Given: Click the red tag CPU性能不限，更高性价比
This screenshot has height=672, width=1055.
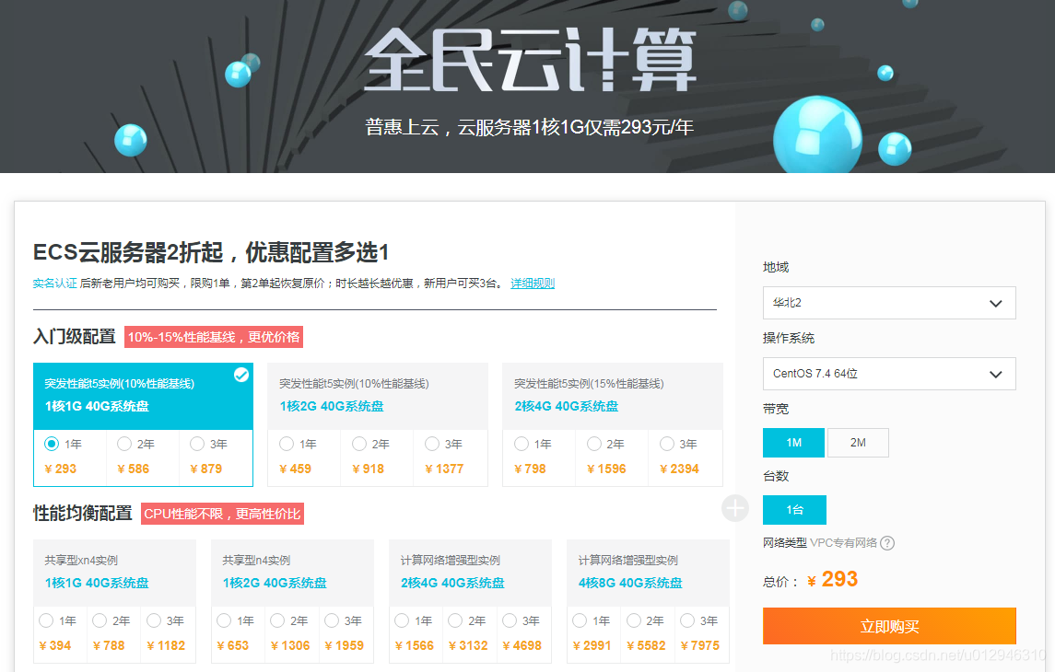Looking at the screenshot, I should click(222, 514).
